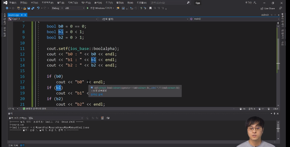This screenshot has height=147, width=290.
Task: Click the new project toolbar icon
Action: 18,8
